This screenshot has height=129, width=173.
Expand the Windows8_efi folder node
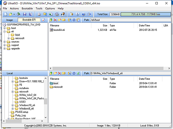(x=13, y=109)
